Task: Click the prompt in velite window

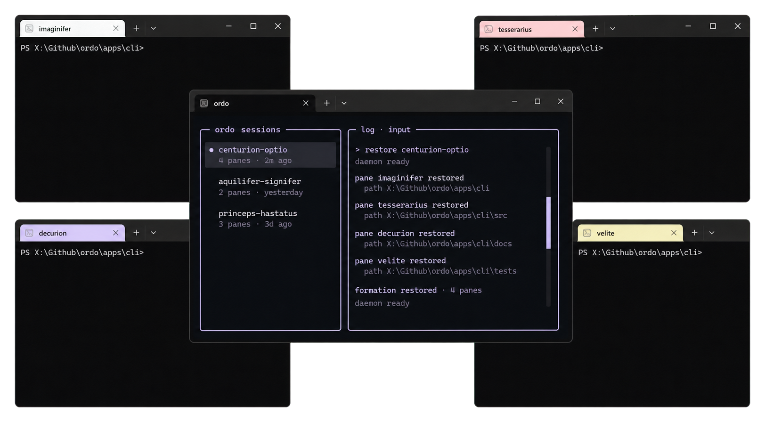Action: 640,252
